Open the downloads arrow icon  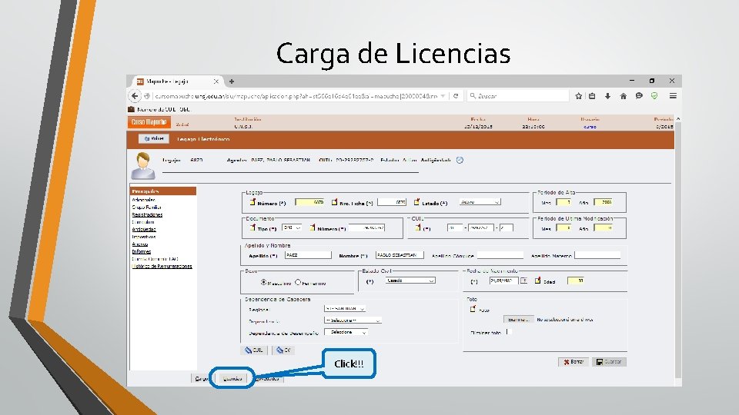(607, 96)
